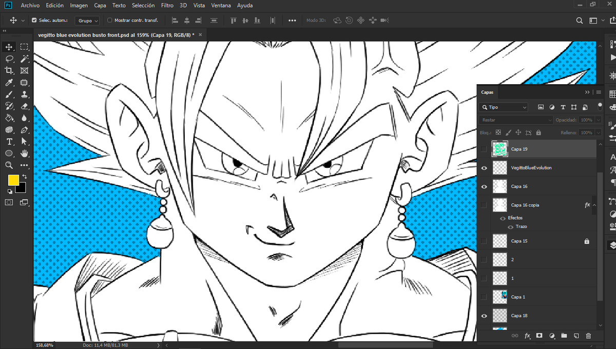Select the Capas panel tab
The width and height of the screenshot is (616, 349).
tap(487, 92)
